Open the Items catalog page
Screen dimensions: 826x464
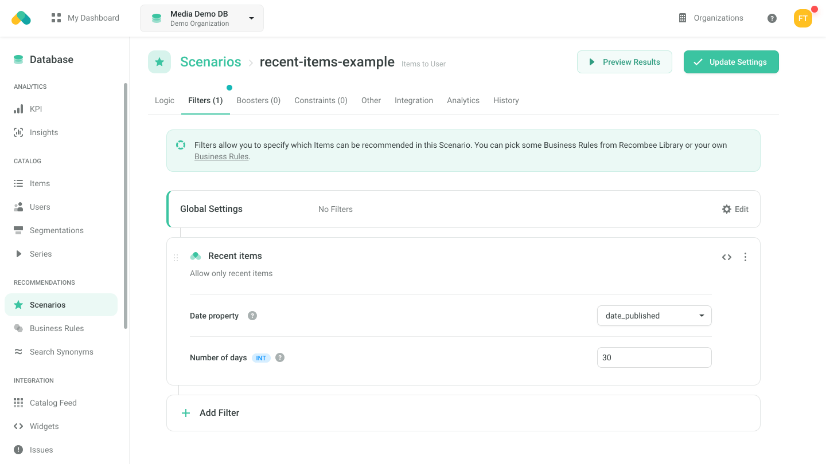click(x=39, y=183)
